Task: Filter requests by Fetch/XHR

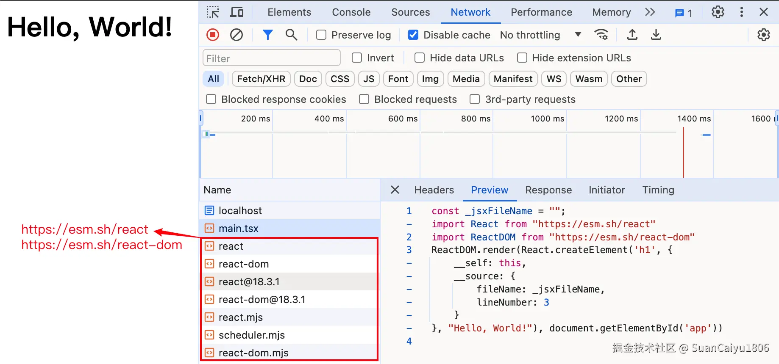Action: click(x=261, y=79)
